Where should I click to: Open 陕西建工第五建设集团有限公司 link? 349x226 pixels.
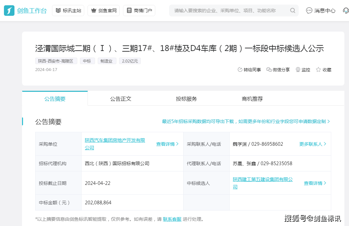click(262, 183)
